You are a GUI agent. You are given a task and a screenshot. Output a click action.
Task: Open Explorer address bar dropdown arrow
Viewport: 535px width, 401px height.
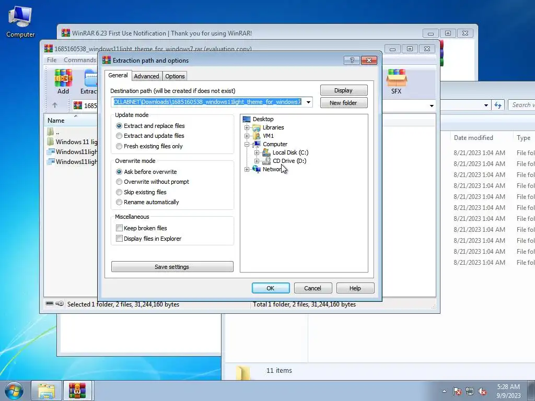(486, 105)
